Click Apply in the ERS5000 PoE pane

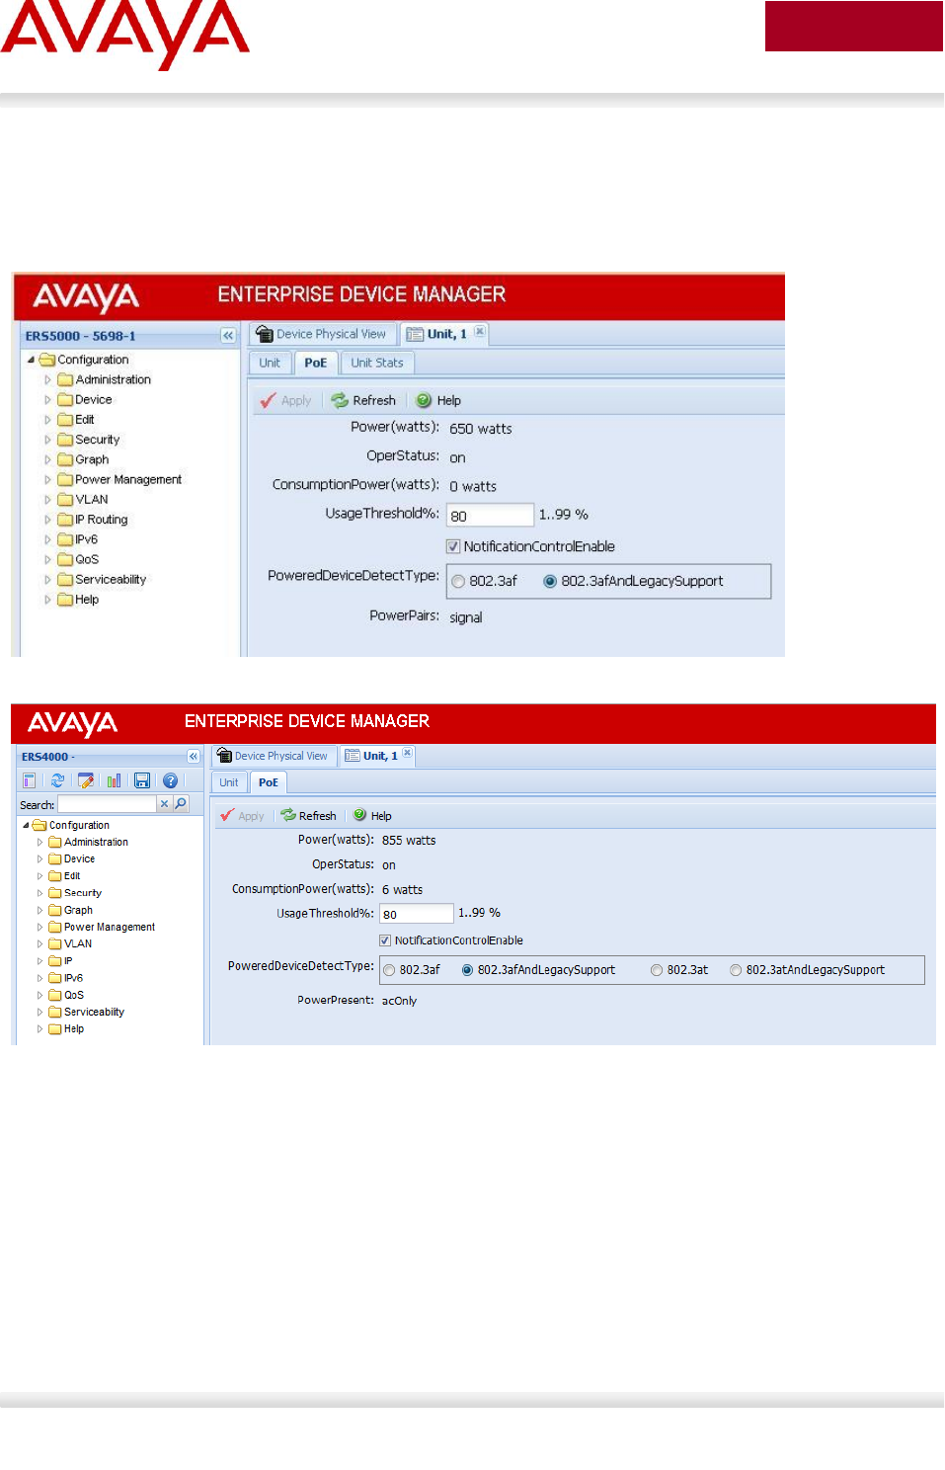point(285,400)
